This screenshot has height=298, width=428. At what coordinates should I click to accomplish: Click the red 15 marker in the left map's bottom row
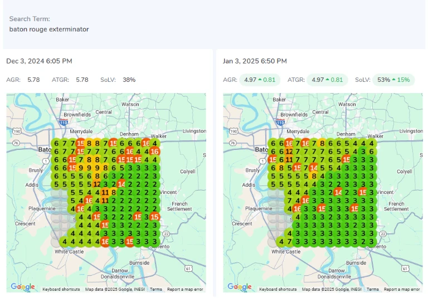coord(129,241)
